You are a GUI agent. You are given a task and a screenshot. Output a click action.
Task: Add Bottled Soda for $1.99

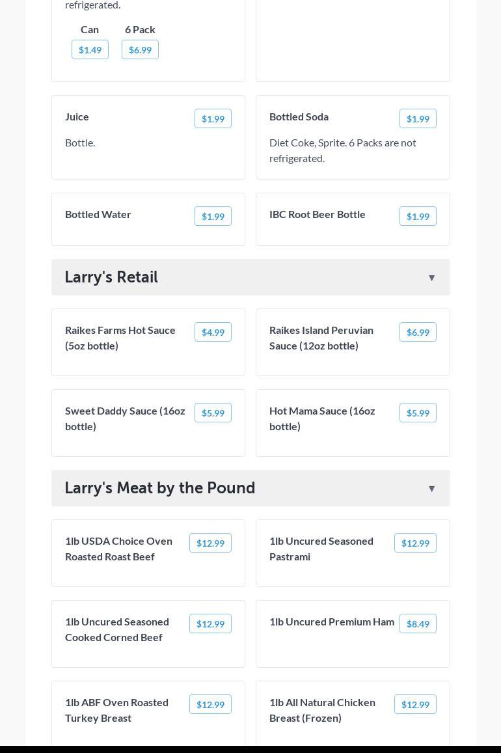(417, 119)
